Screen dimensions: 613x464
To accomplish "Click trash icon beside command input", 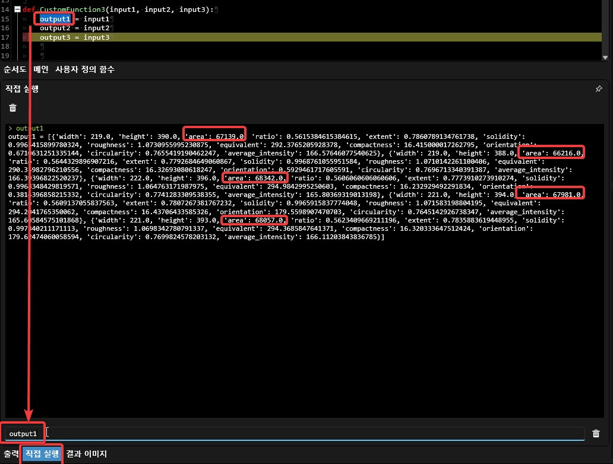I will click(x=596, y=434).
